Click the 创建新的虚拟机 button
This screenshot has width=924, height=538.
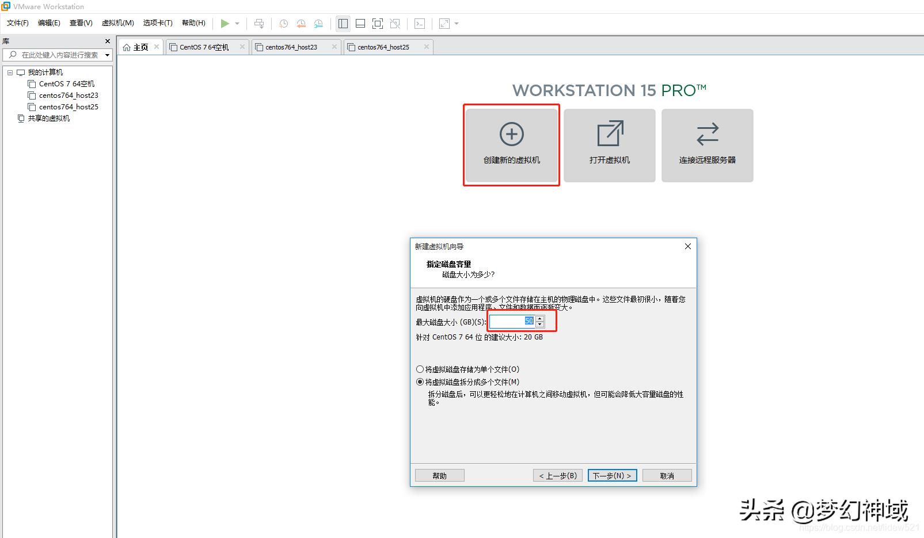coord(511,145)
